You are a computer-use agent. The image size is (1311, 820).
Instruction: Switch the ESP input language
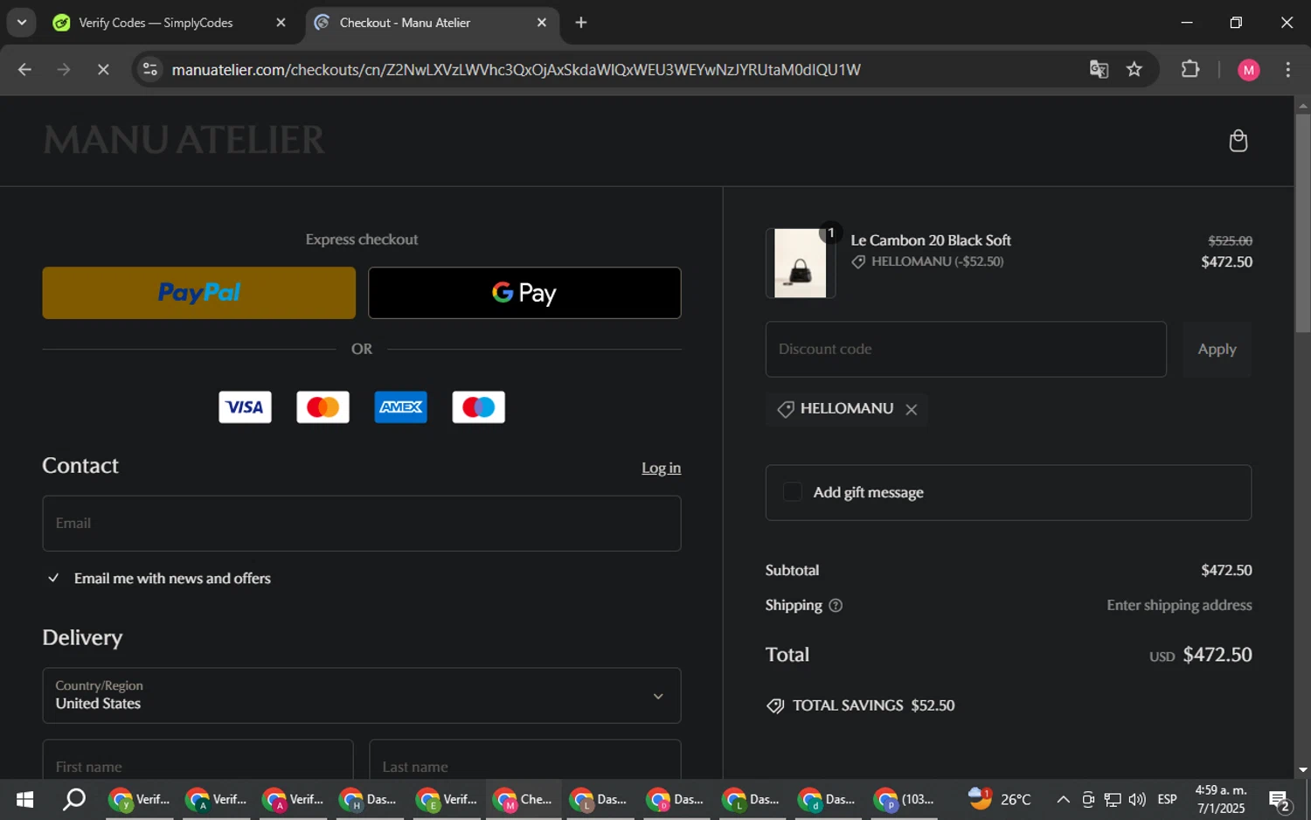(x=1167, y=799)
